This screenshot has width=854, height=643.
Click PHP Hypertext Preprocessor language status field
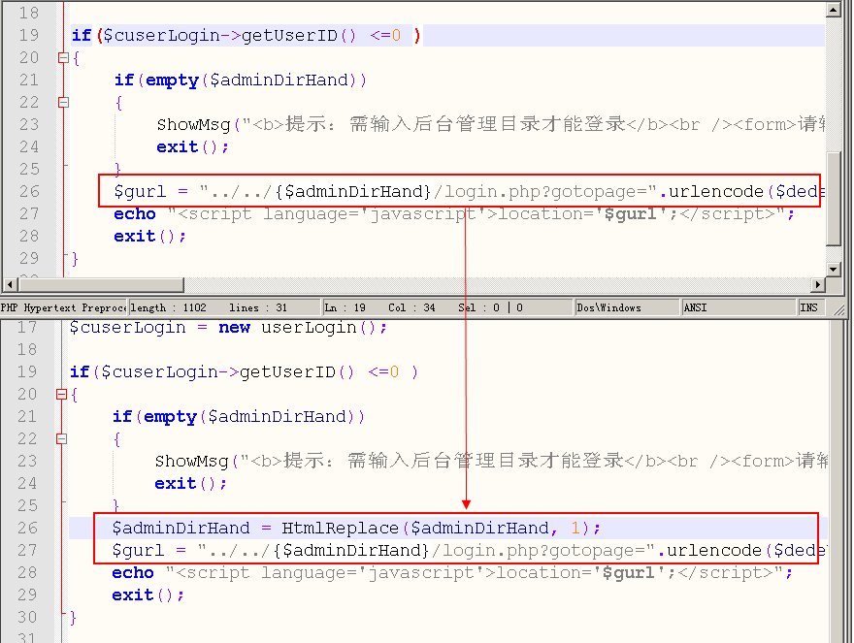(63, 307)
